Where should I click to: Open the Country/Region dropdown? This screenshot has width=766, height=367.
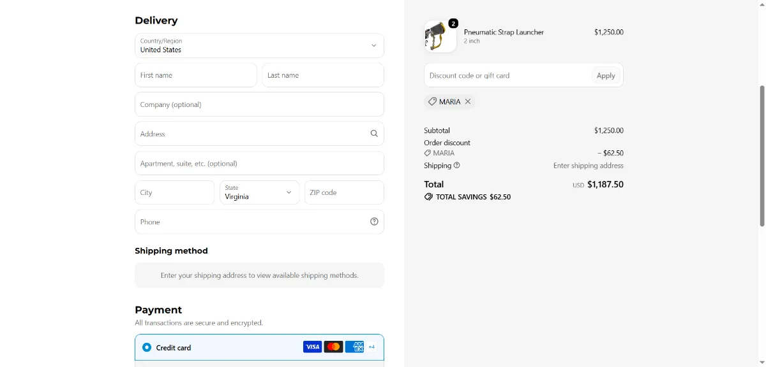point(259,46)
